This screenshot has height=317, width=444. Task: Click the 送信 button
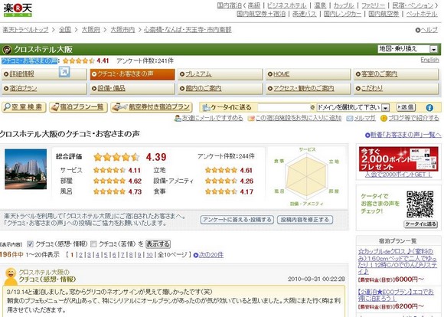(406, 107)
